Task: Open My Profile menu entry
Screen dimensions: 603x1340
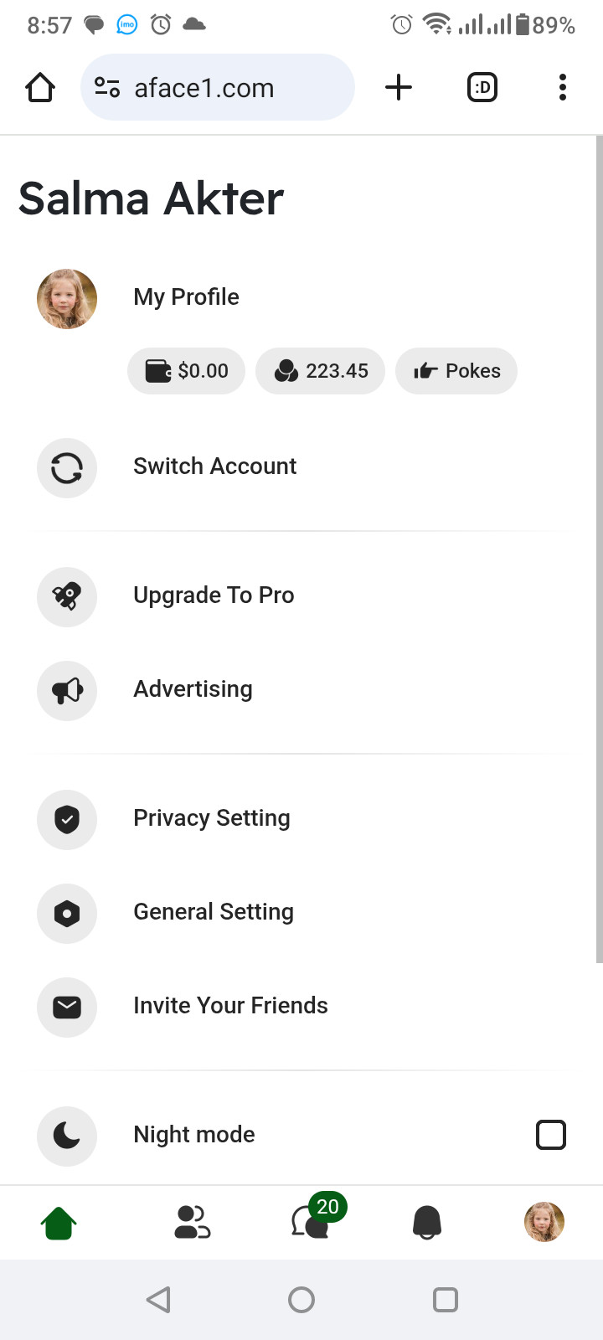Action: pos(186,297)
